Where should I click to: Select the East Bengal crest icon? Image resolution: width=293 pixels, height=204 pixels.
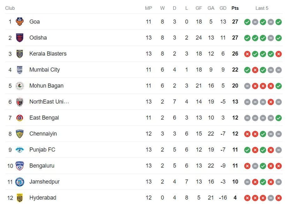(20, 118)
